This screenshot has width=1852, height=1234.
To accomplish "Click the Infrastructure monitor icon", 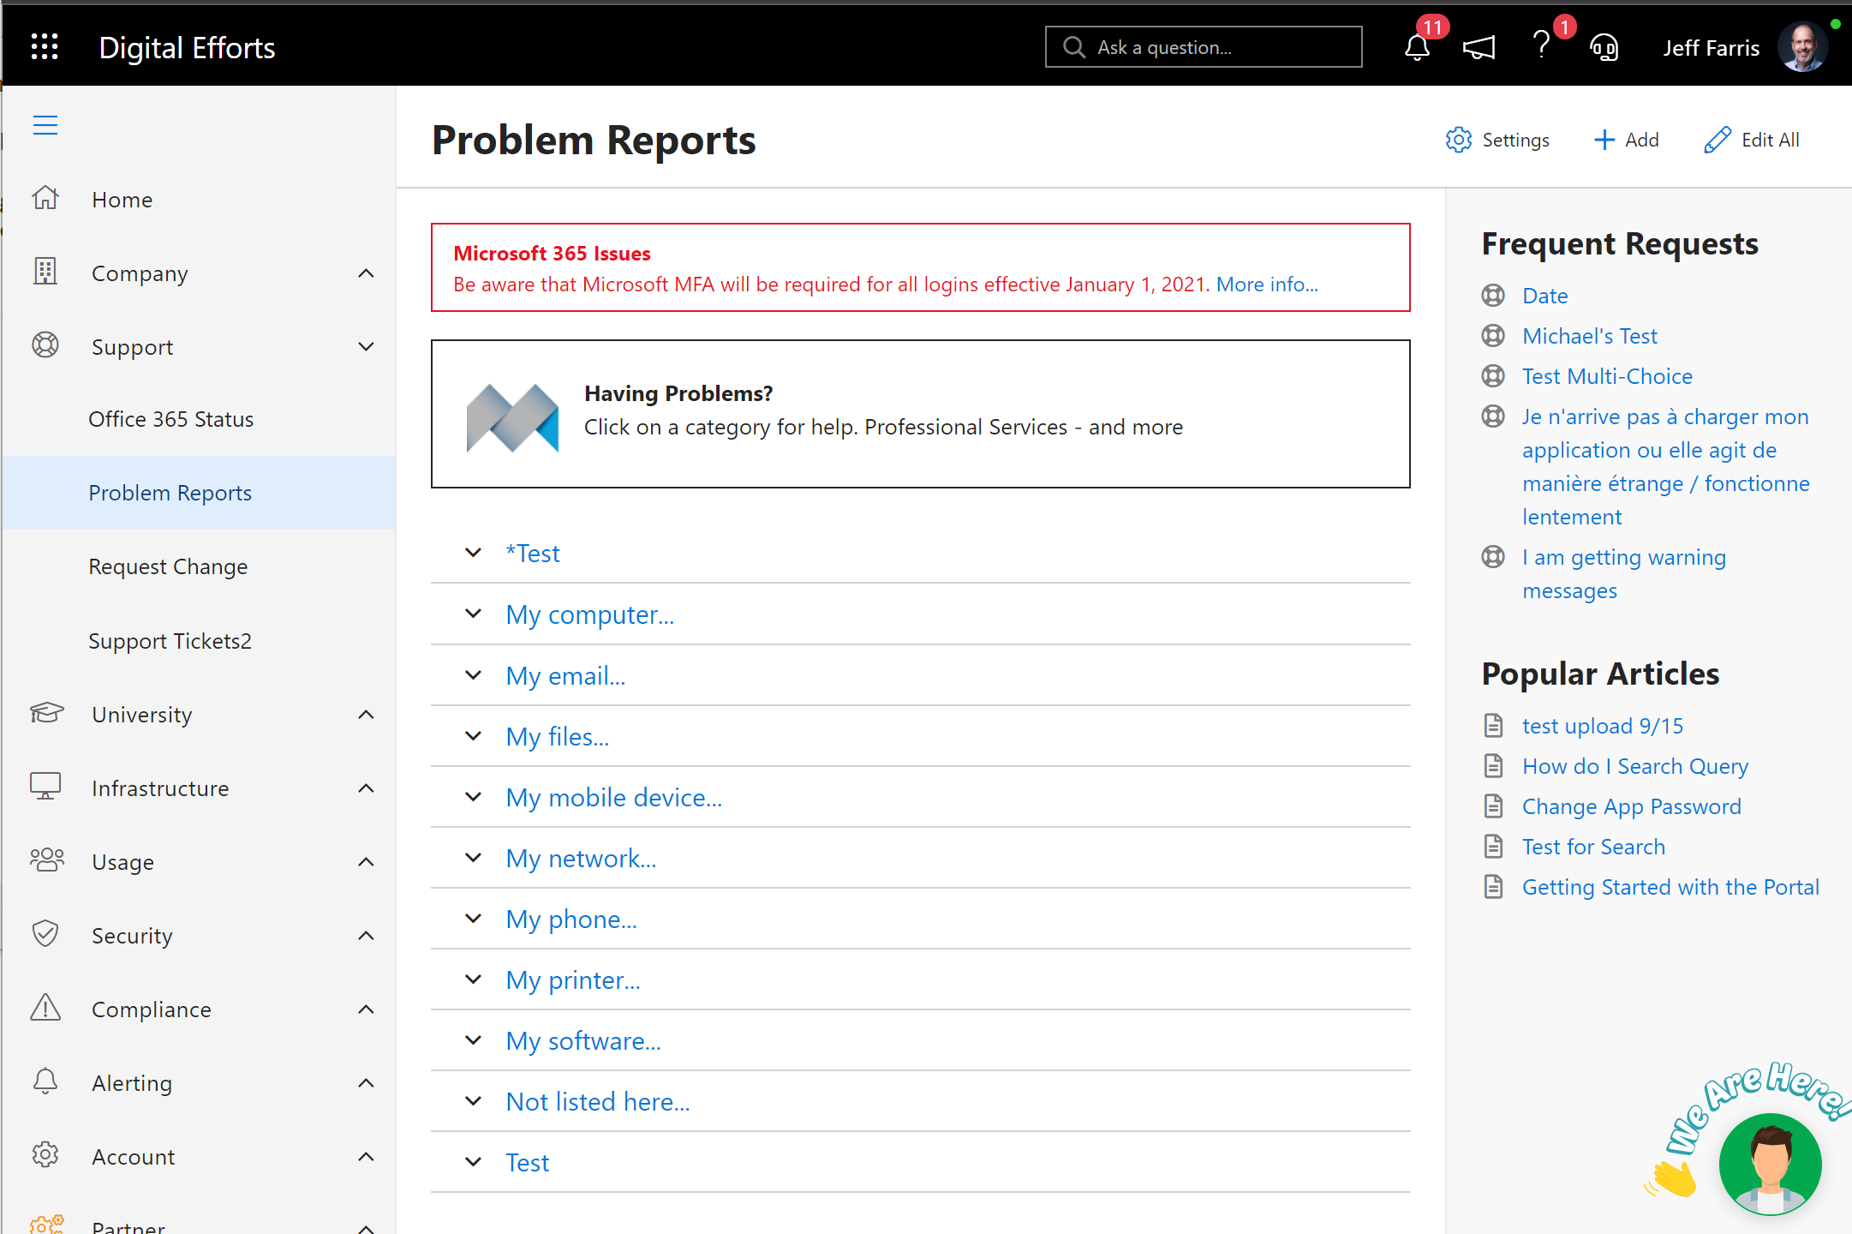I will pyautogui.click(x=45, y=786).
